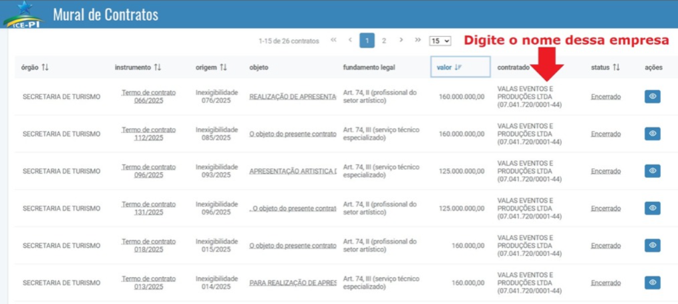The height and width of the screenshot is (304, 678).
Task: Open Termo de contrato 112/2025 link
Action: [x=149, y=134]
